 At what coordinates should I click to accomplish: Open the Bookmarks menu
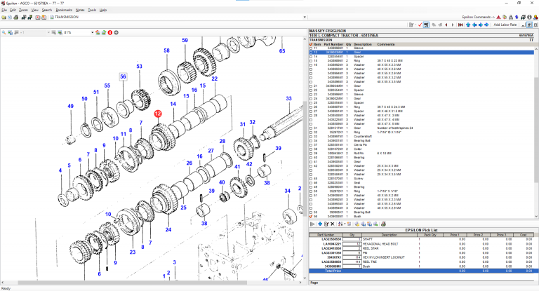tap(63, 11)
